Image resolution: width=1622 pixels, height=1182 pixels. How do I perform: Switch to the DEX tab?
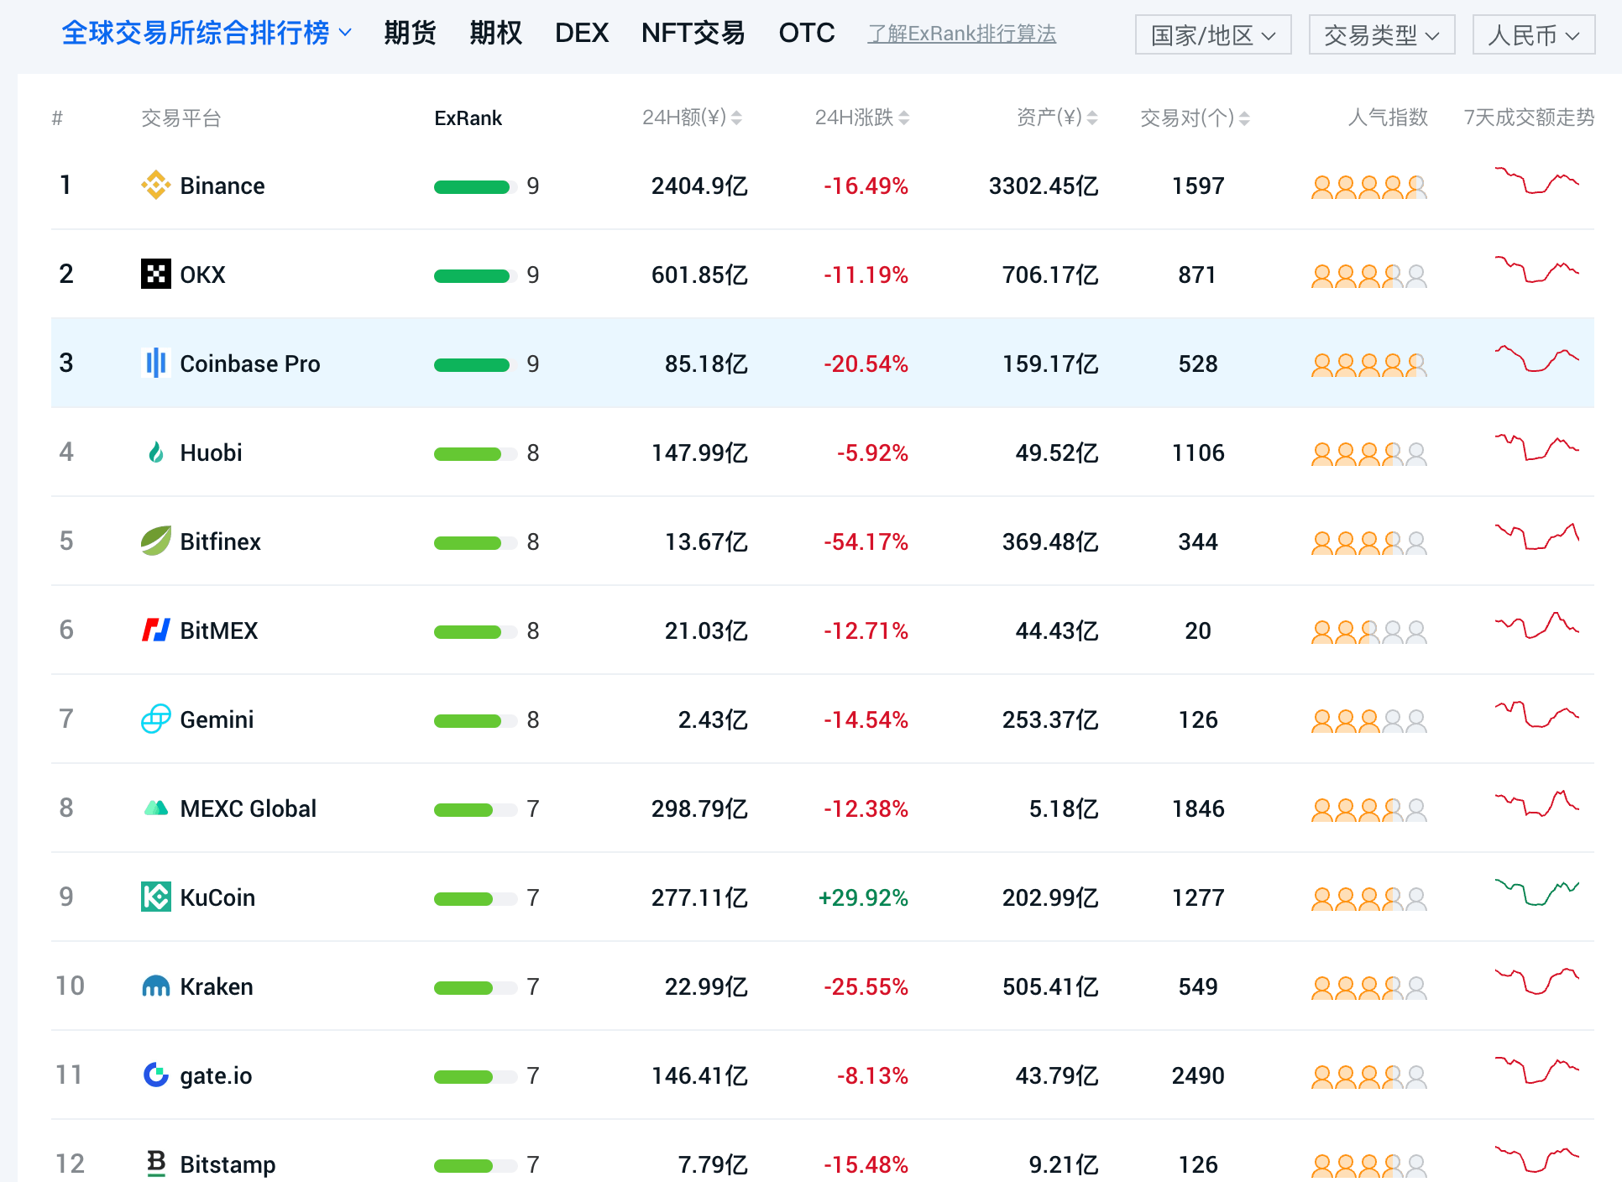pos(582,33)
